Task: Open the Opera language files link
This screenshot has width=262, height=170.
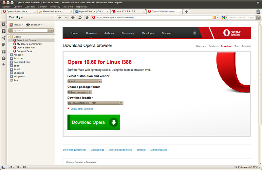Action: pyautogui.click(x=120, y=150)
